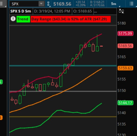The image size is (137, 136).
Task: Click the link/clipboard icon beside the symbol box
Action: tap(48, 4)
